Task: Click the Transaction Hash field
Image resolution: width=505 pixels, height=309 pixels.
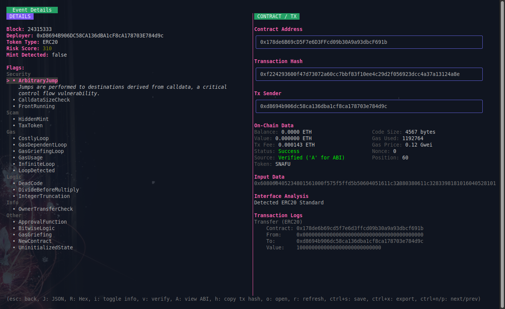Action: tap(369, 74)
